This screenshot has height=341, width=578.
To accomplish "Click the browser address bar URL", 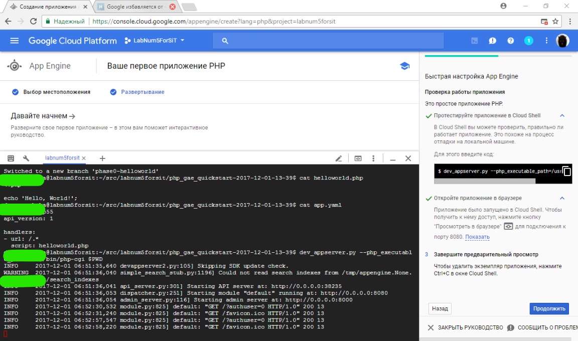I will coord(214,22).
